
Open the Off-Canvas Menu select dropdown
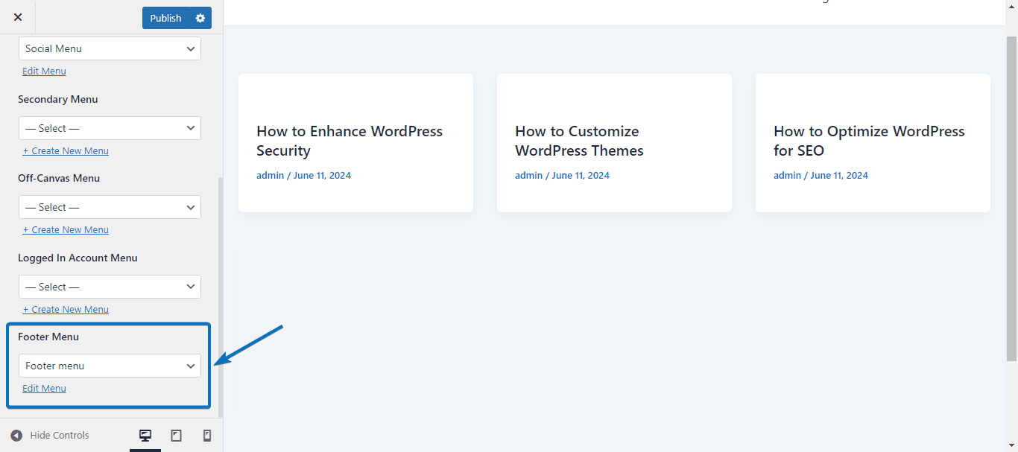[x=110, y=207]
